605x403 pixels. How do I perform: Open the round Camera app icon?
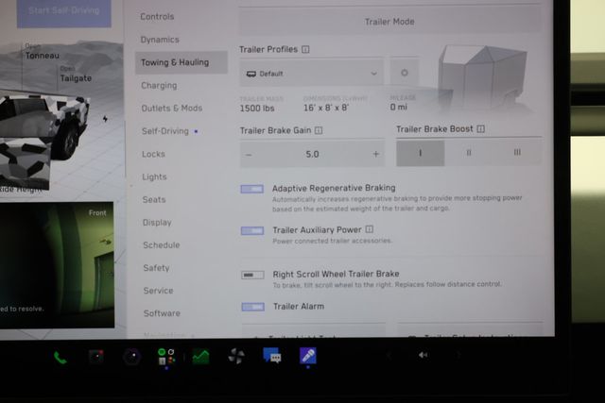coord(132,357)
